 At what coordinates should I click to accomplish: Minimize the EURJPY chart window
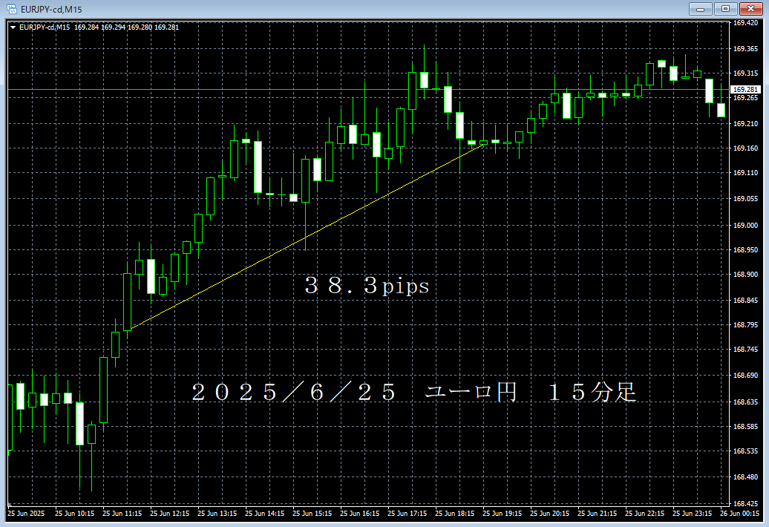[700, 9]
